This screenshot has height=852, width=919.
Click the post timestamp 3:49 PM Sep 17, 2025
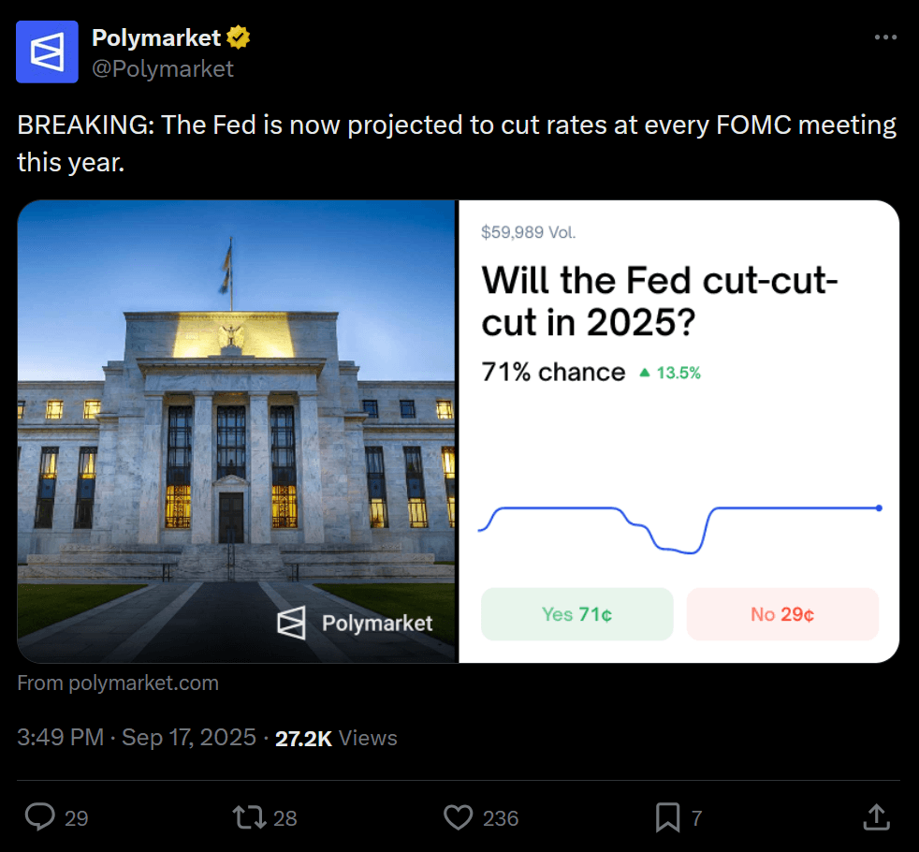[137, 738]
